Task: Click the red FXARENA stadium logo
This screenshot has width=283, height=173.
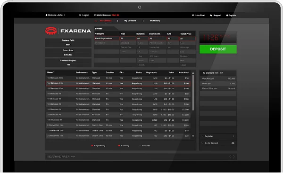Action: click(x=51, y=31)
